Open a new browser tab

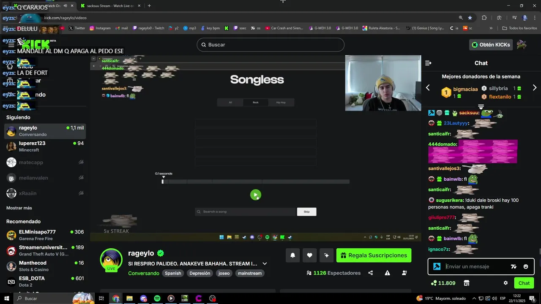pos(149,5)
